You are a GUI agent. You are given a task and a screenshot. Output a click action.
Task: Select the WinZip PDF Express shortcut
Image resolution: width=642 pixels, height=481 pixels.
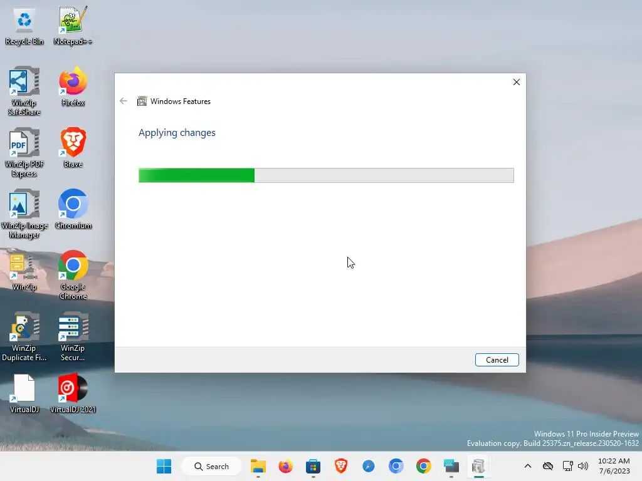(x=24, y=152)
